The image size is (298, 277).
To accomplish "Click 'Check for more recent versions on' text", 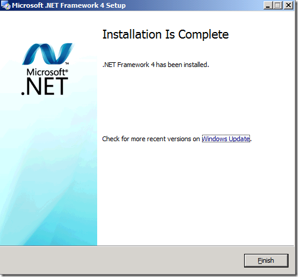I will 151,139.
